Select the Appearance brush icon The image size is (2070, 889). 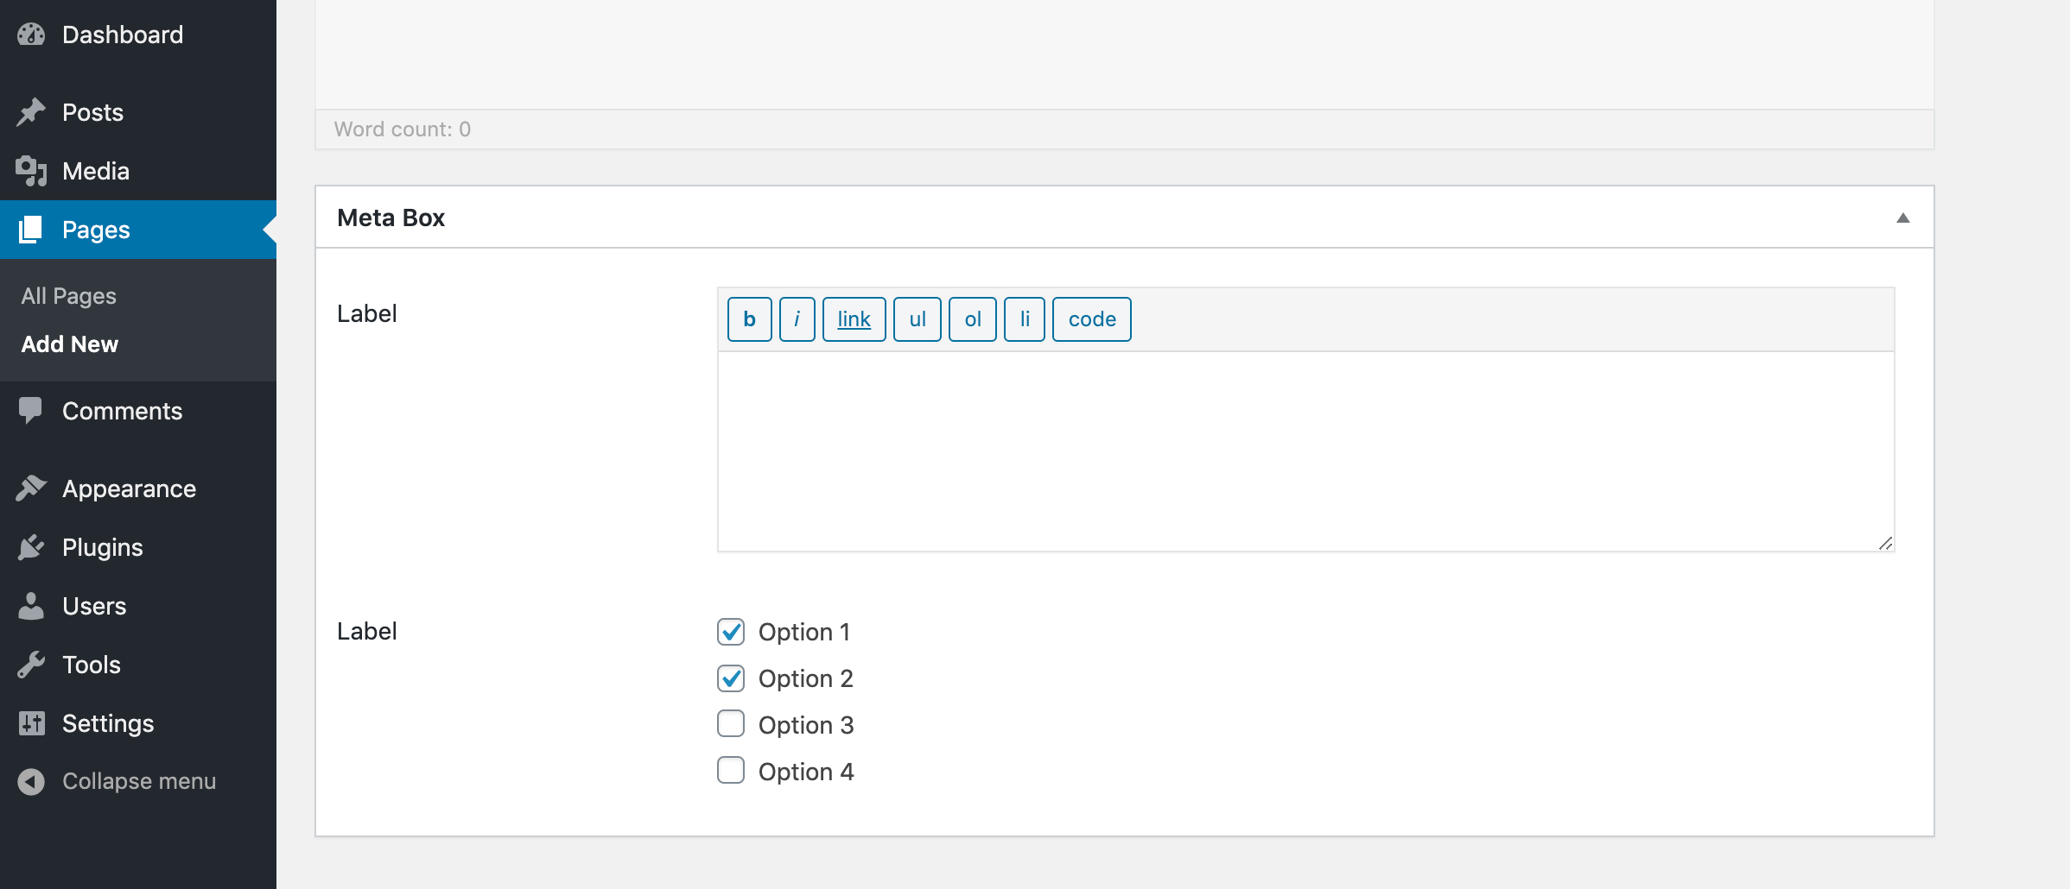coord(31,488)
